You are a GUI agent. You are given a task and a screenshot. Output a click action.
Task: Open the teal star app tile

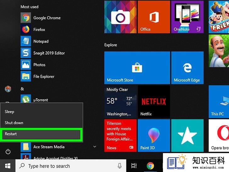187,135
